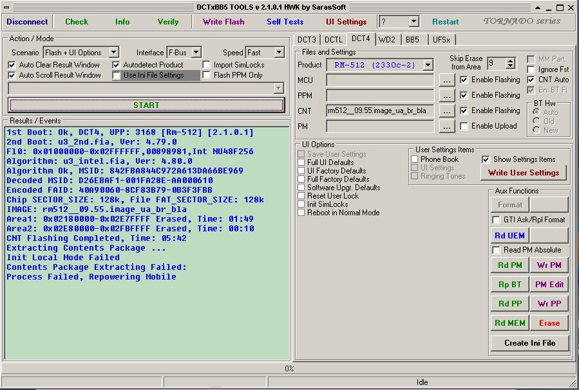Browse for PPM file with ... button
Image resolution: width=579 pixels, height=390 pixels.
(x=447, y=95)
